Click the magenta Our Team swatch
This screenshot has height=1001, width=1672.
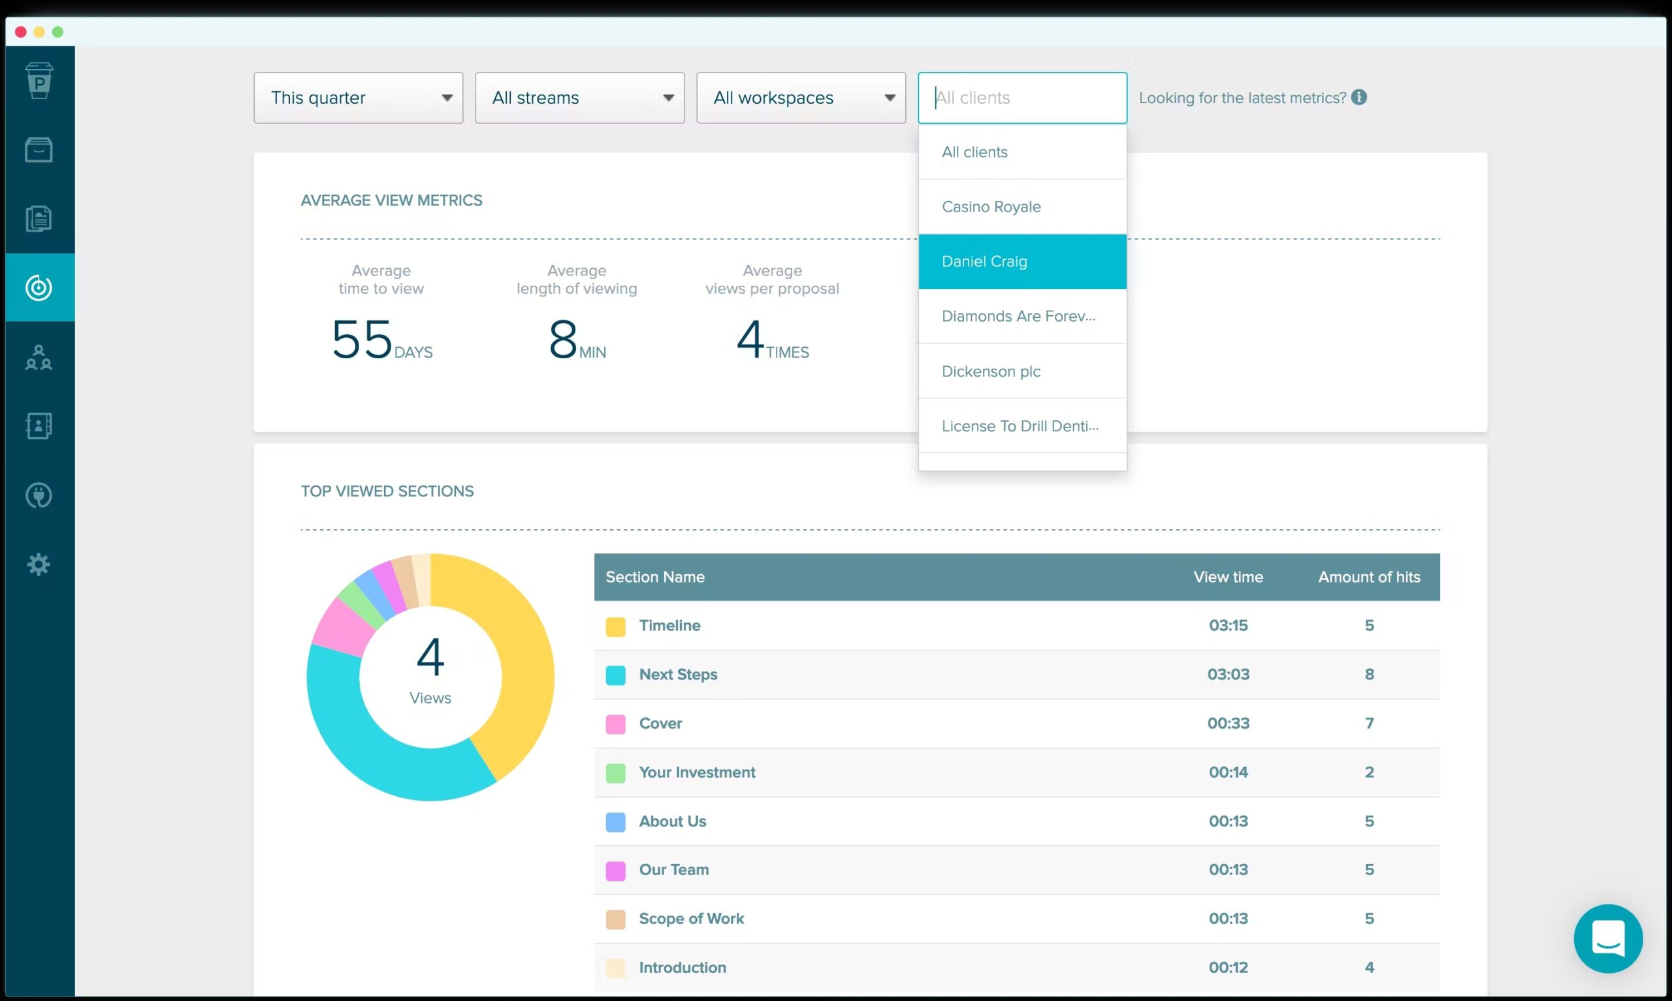pos(616,870)
